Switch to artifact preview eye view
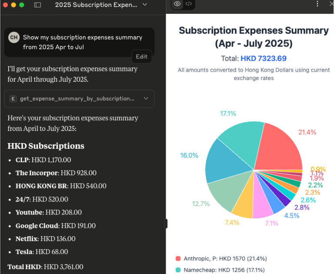 [x=177, y=4]
